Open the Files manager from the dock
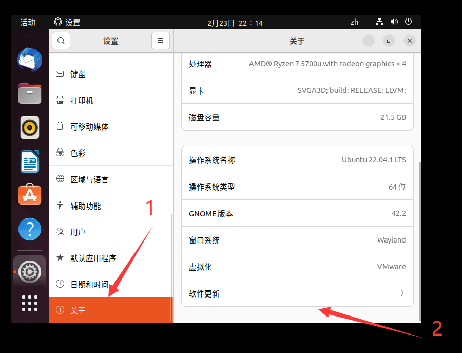 click(29, 94)
